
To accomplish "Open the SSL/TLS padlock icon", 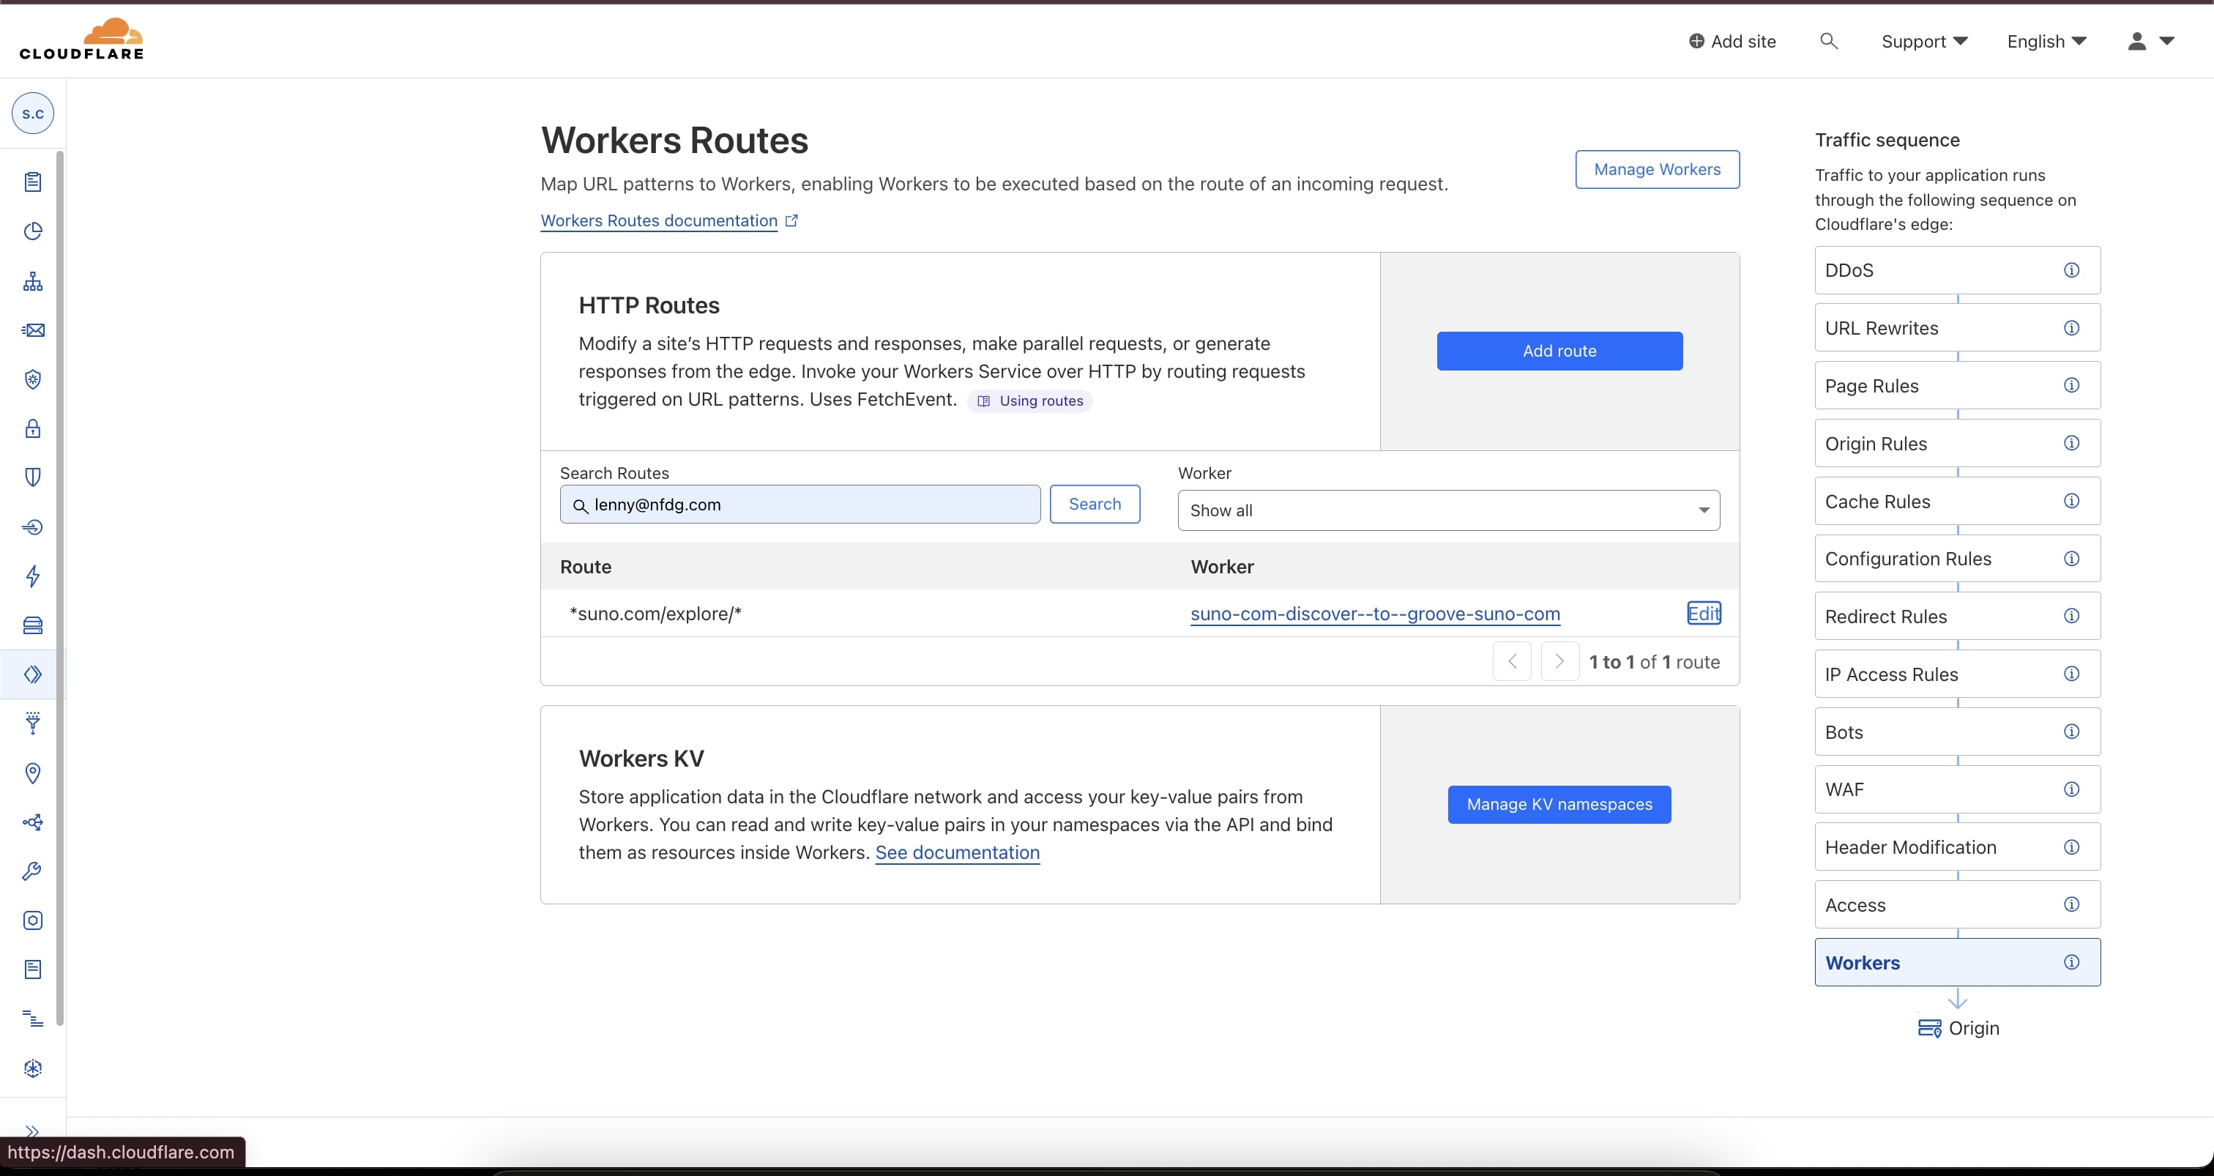I will (33, 428).
